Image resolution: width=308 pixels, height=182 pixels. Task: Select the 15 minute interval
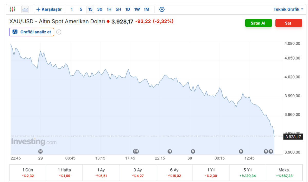point(90,9)
